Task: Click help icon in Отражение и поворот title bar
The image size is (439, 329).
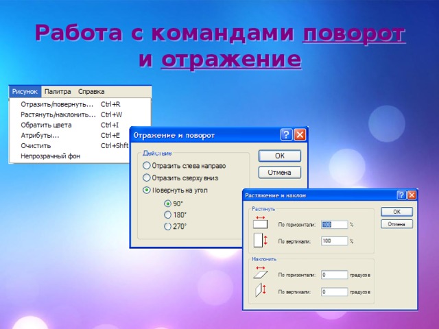Action: pos(286,135)
